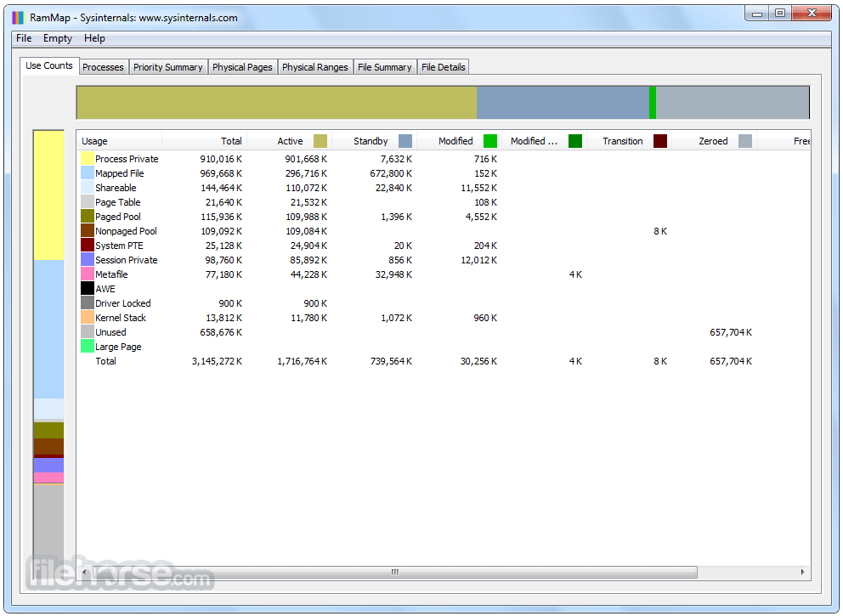Click the 672,800 K standby value
Screen dimensions: 843x616
pyautogui.click(x=391, y=173)
